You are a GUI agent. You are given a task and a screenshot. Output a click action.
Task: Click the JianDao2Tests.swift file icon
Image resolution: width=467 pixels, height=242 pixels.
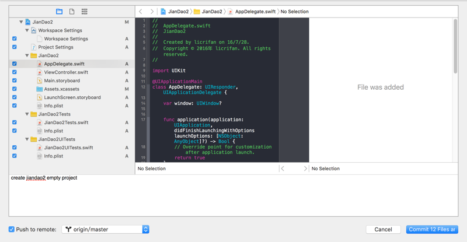[x=39, y=122]
